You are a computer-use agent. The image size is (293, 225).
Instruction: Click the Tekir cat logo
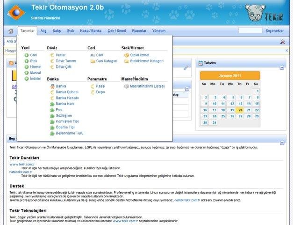[264, 13]
